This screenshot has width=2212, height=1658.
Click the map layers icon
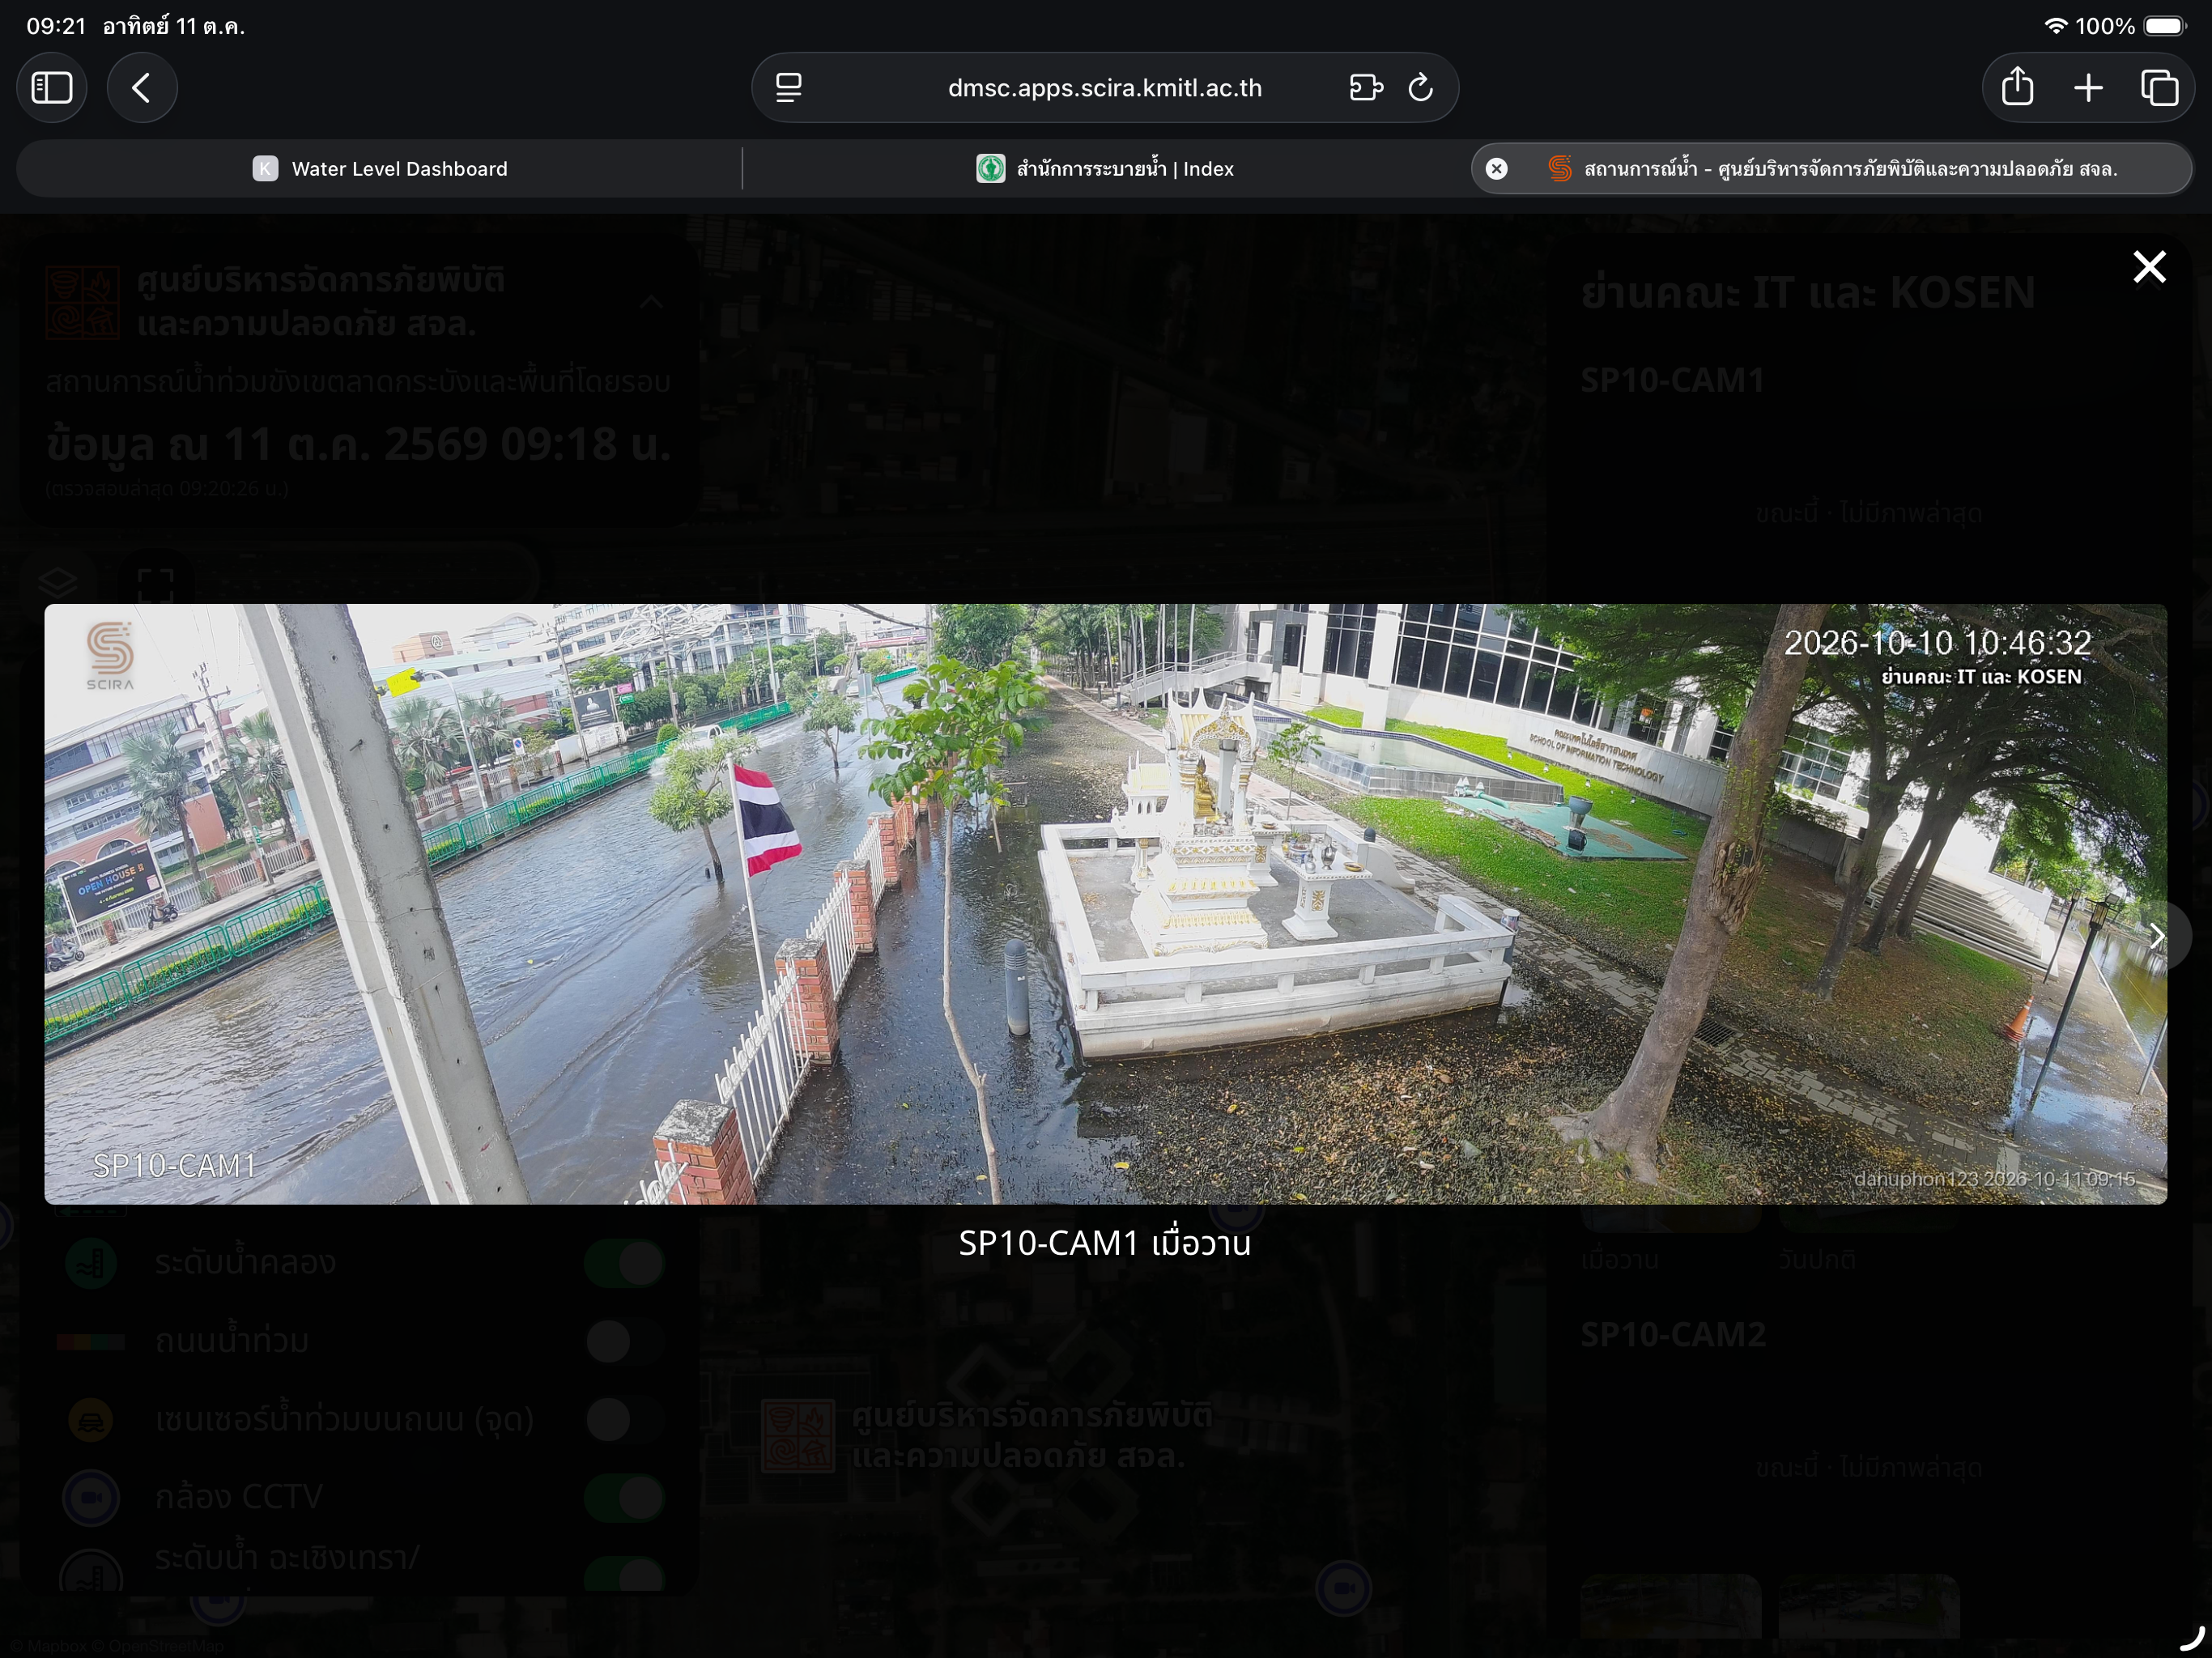point(58,582)
